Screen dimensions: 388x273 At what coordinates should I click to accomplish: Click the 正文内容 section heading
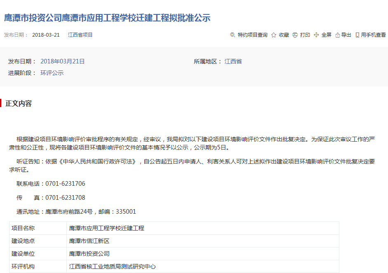[19, 103]
